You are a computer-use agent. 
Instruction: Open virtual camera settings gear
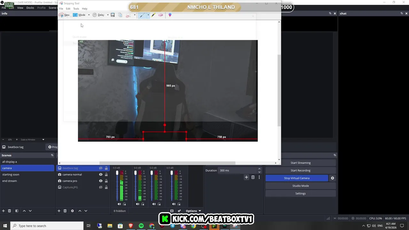pos(332,178)
